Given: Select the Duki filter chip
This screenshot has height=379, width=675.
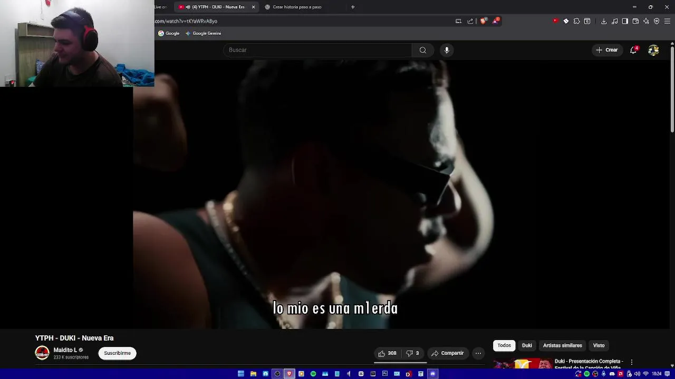Looking at the screenshot, I should coord(527,345).
